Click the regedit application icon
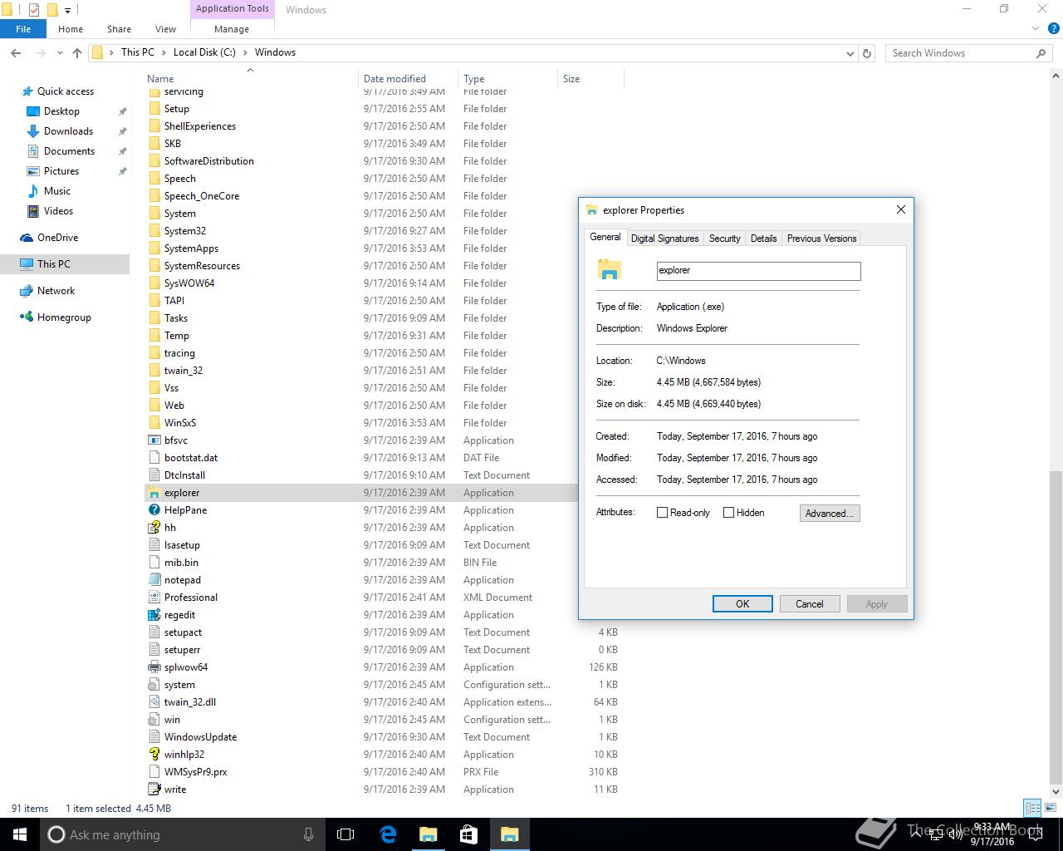 click(154, 615)
